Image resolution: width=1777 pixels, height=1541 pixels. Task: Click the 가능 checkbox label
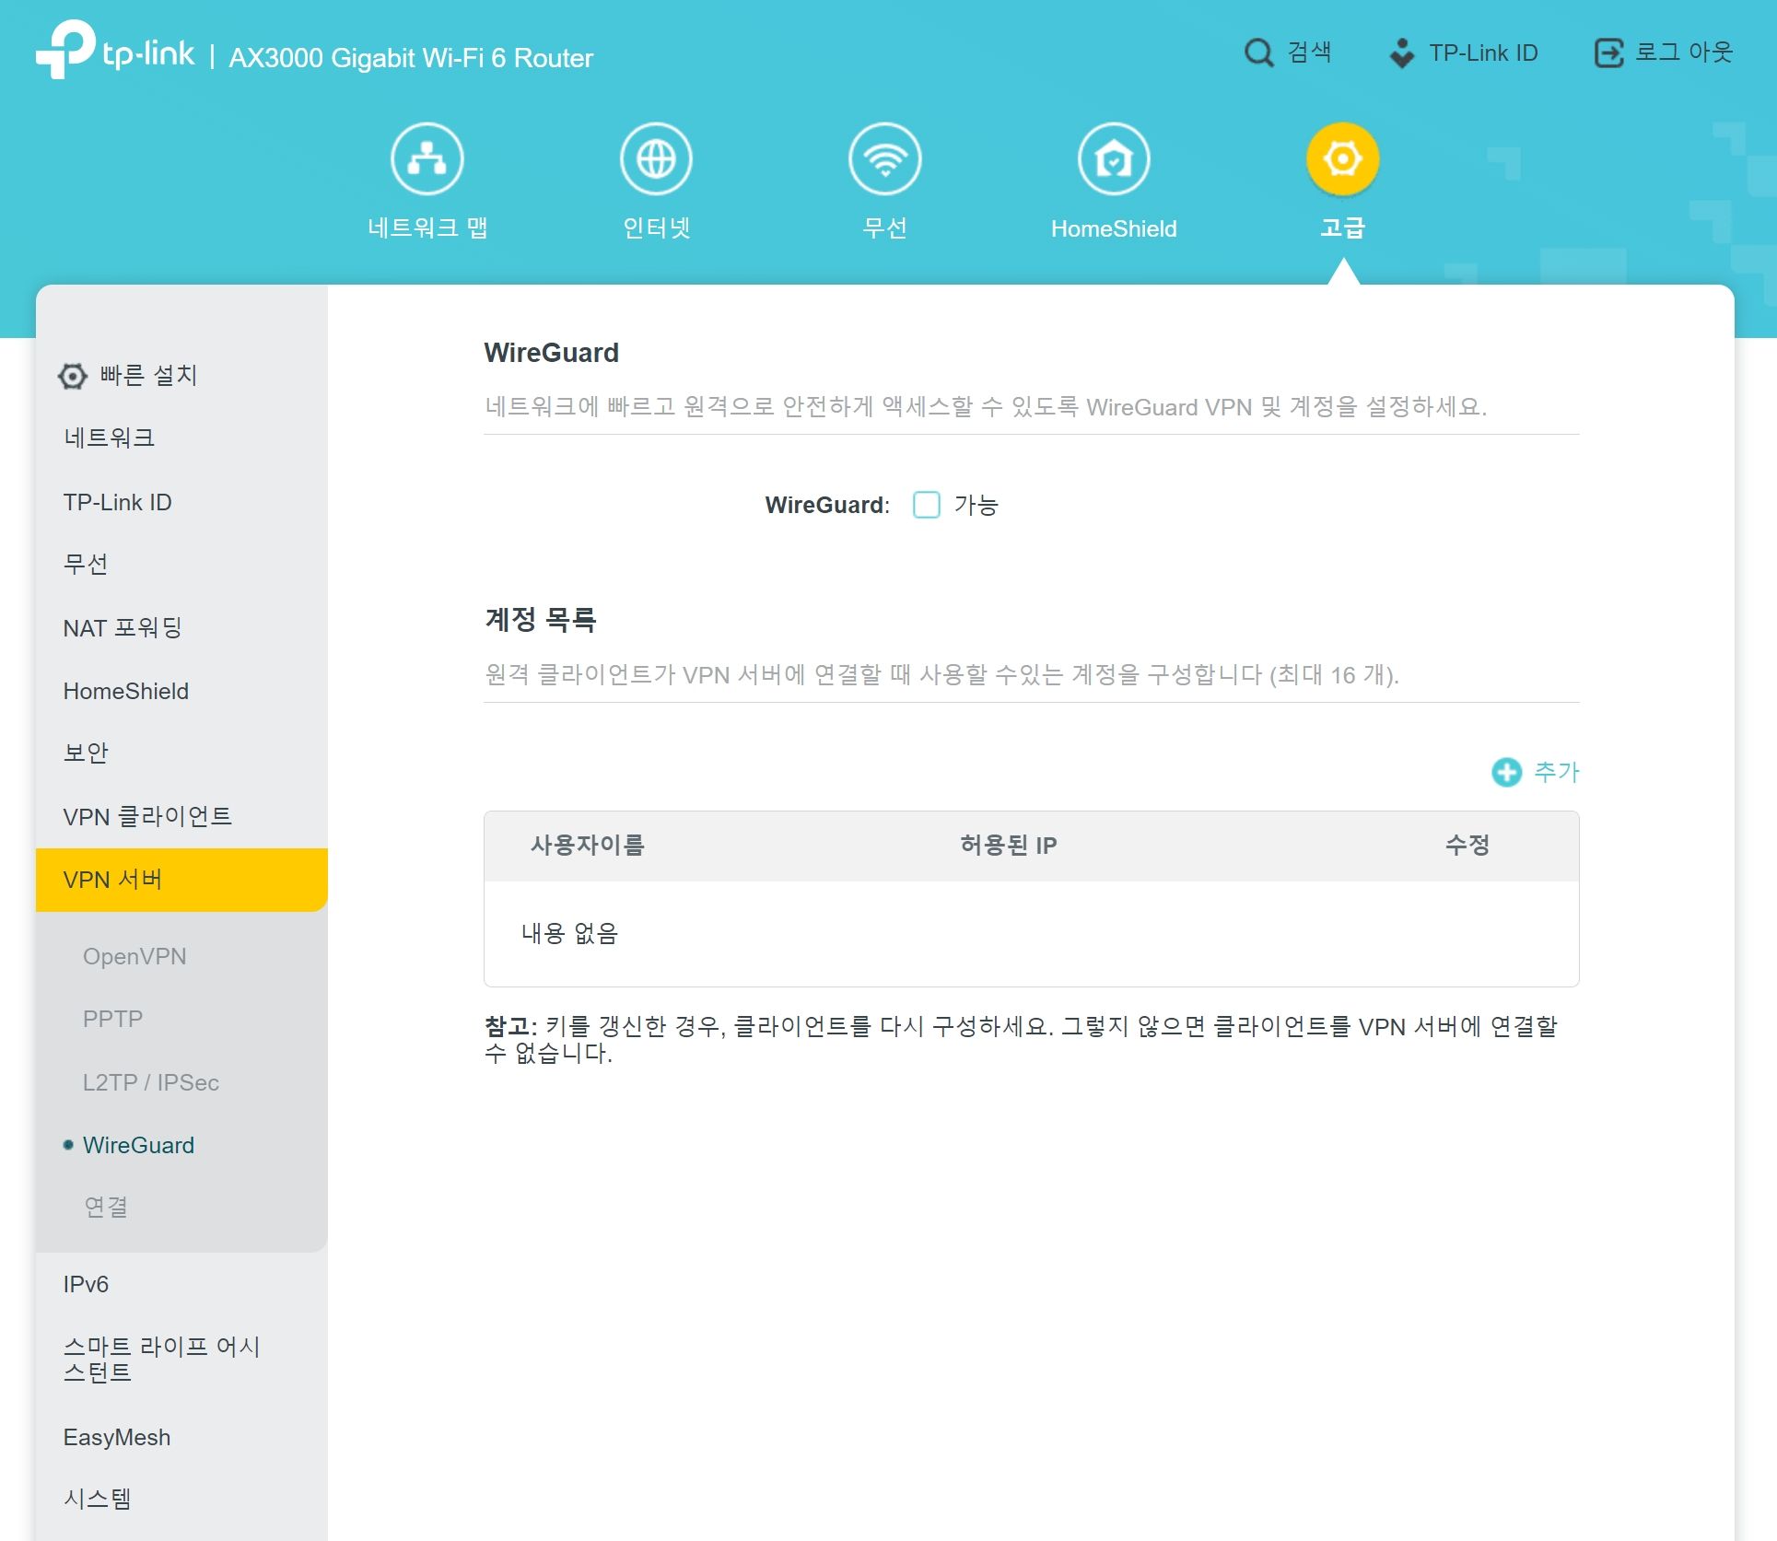coord(976,505)
